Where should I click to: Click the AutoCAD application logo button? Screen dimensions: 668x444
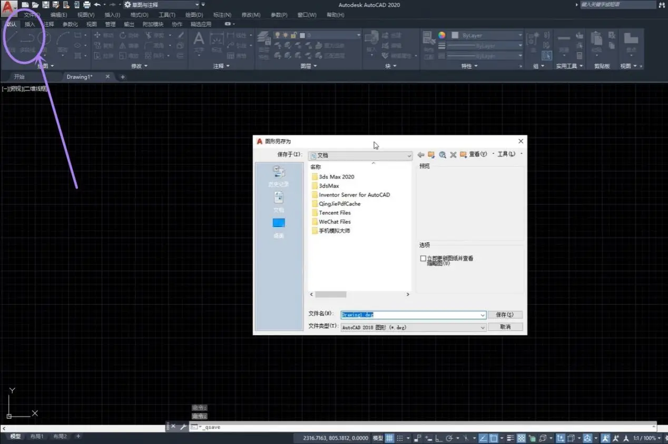(9, 7)
